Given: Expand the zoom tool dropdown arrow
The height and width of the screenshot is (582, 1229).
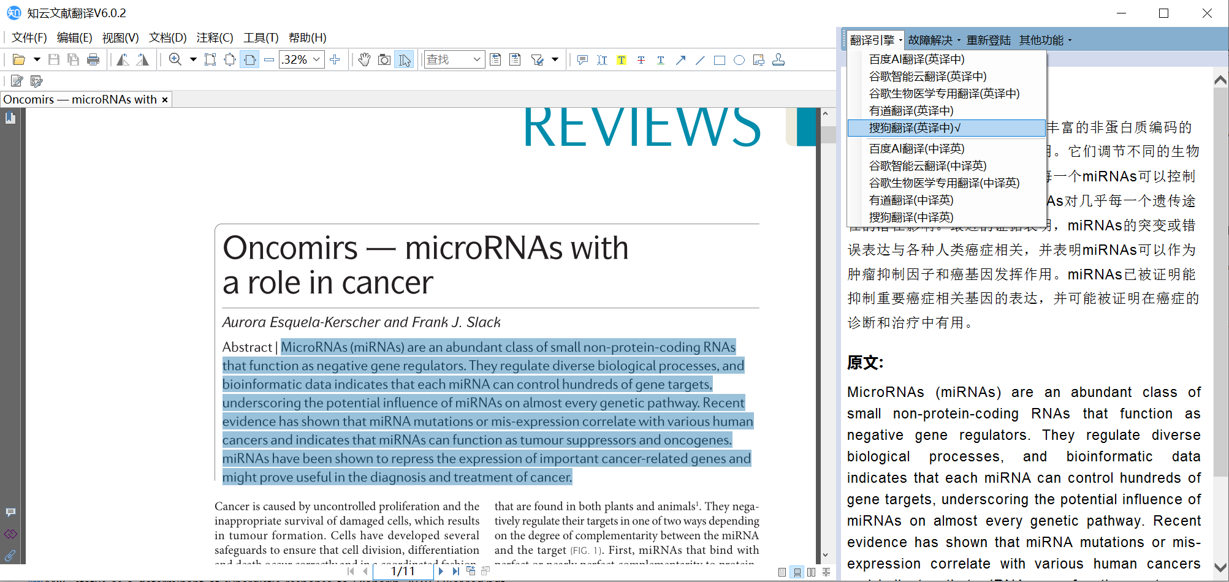Looking at the screenshot, I should point(193,59).
